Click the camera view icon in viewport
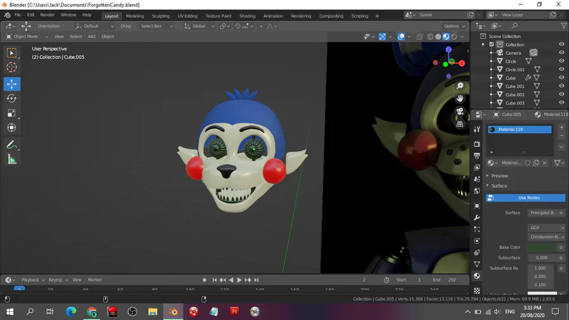 [x=460, y=111]
